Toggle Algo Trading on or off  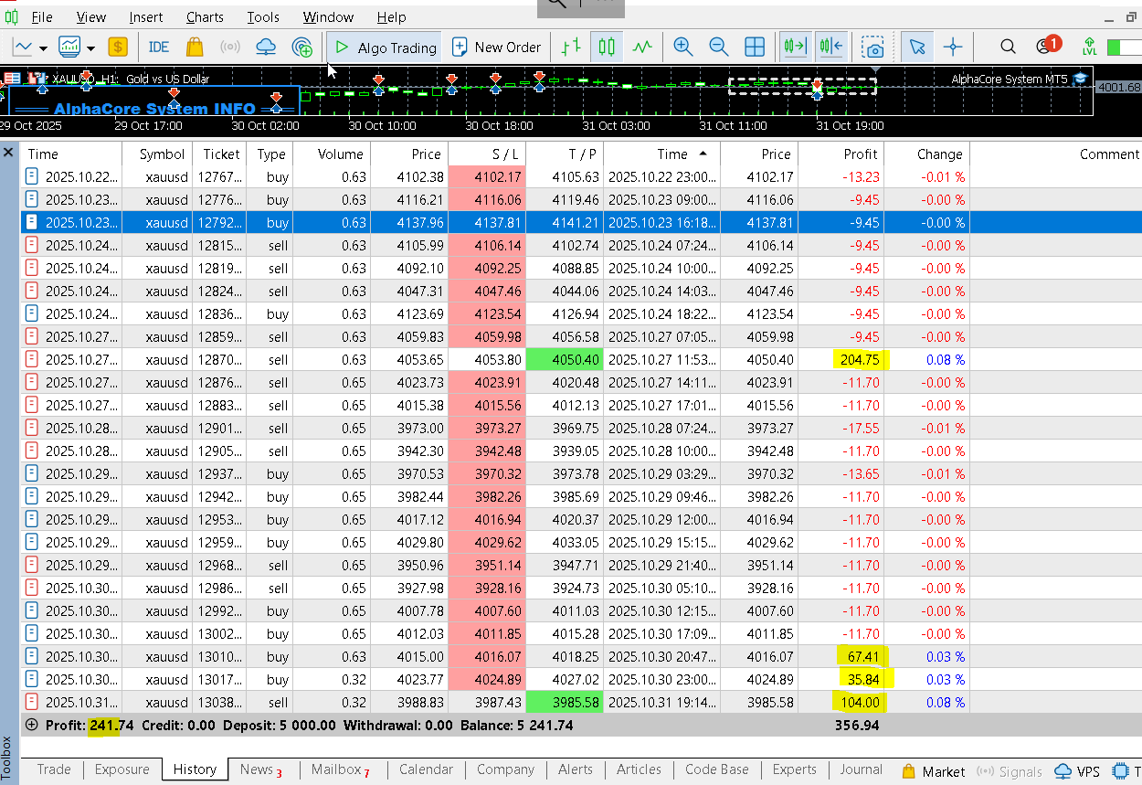point(385,48)
